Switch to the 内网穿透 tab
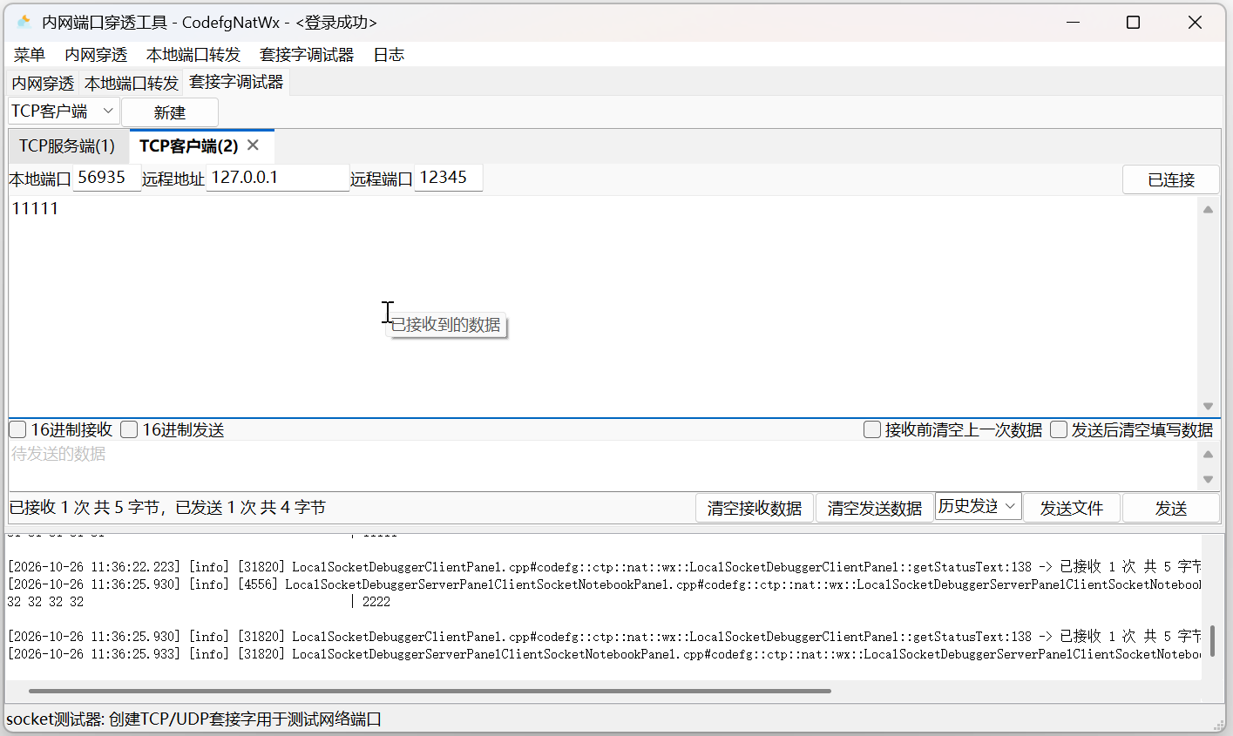The width and height of the screenshot is (1233, 736). click(x=43, y=83)
